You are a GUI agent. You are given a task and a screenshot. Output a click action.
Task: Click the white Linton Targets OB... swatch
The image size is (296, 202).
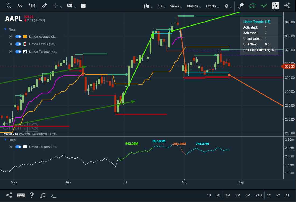(25, 147)
